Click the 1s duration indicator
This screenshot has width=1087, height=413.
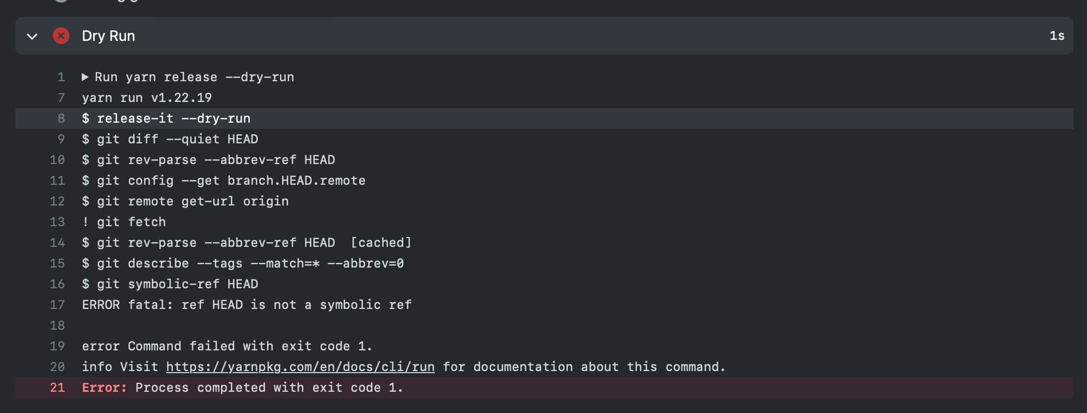pyautogui.click(x=1055, y=36)
